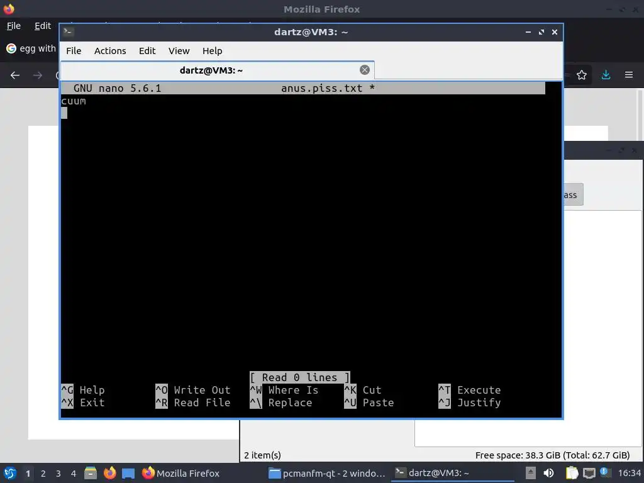
Task: Click the 'Read 0 lines' status message
Action: tap(300, 377)
